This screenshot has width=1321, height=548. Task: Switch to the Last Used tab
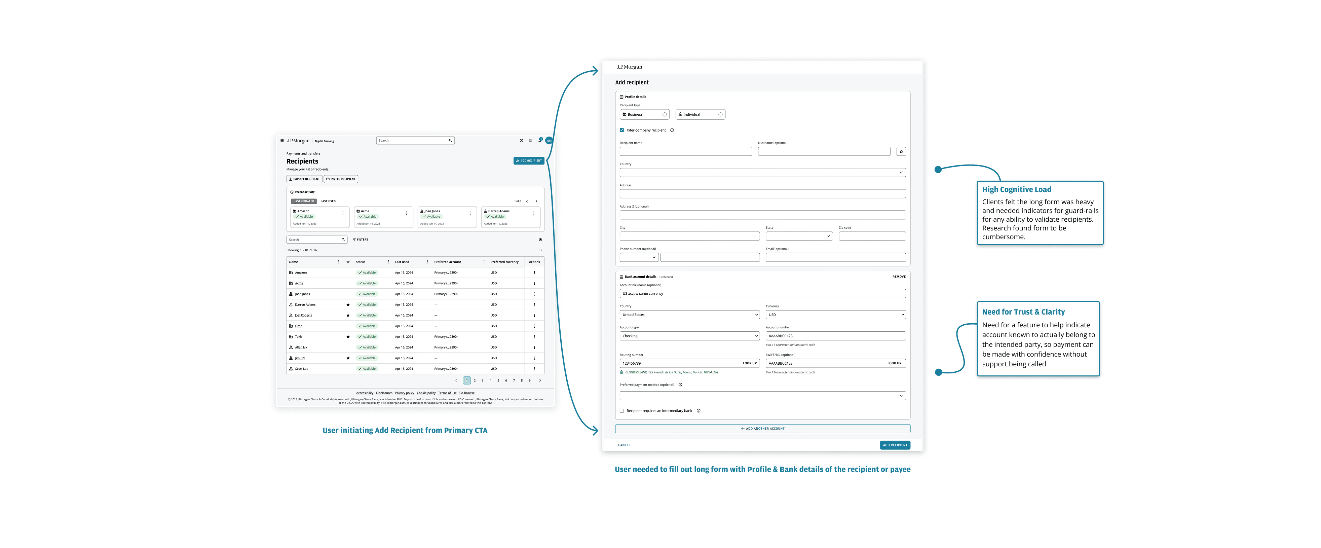coord(328,201)
